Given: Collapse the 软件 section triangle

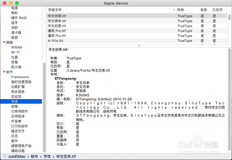Looking at the screenshot, I should pyautogui.click(x=4, y=72).
